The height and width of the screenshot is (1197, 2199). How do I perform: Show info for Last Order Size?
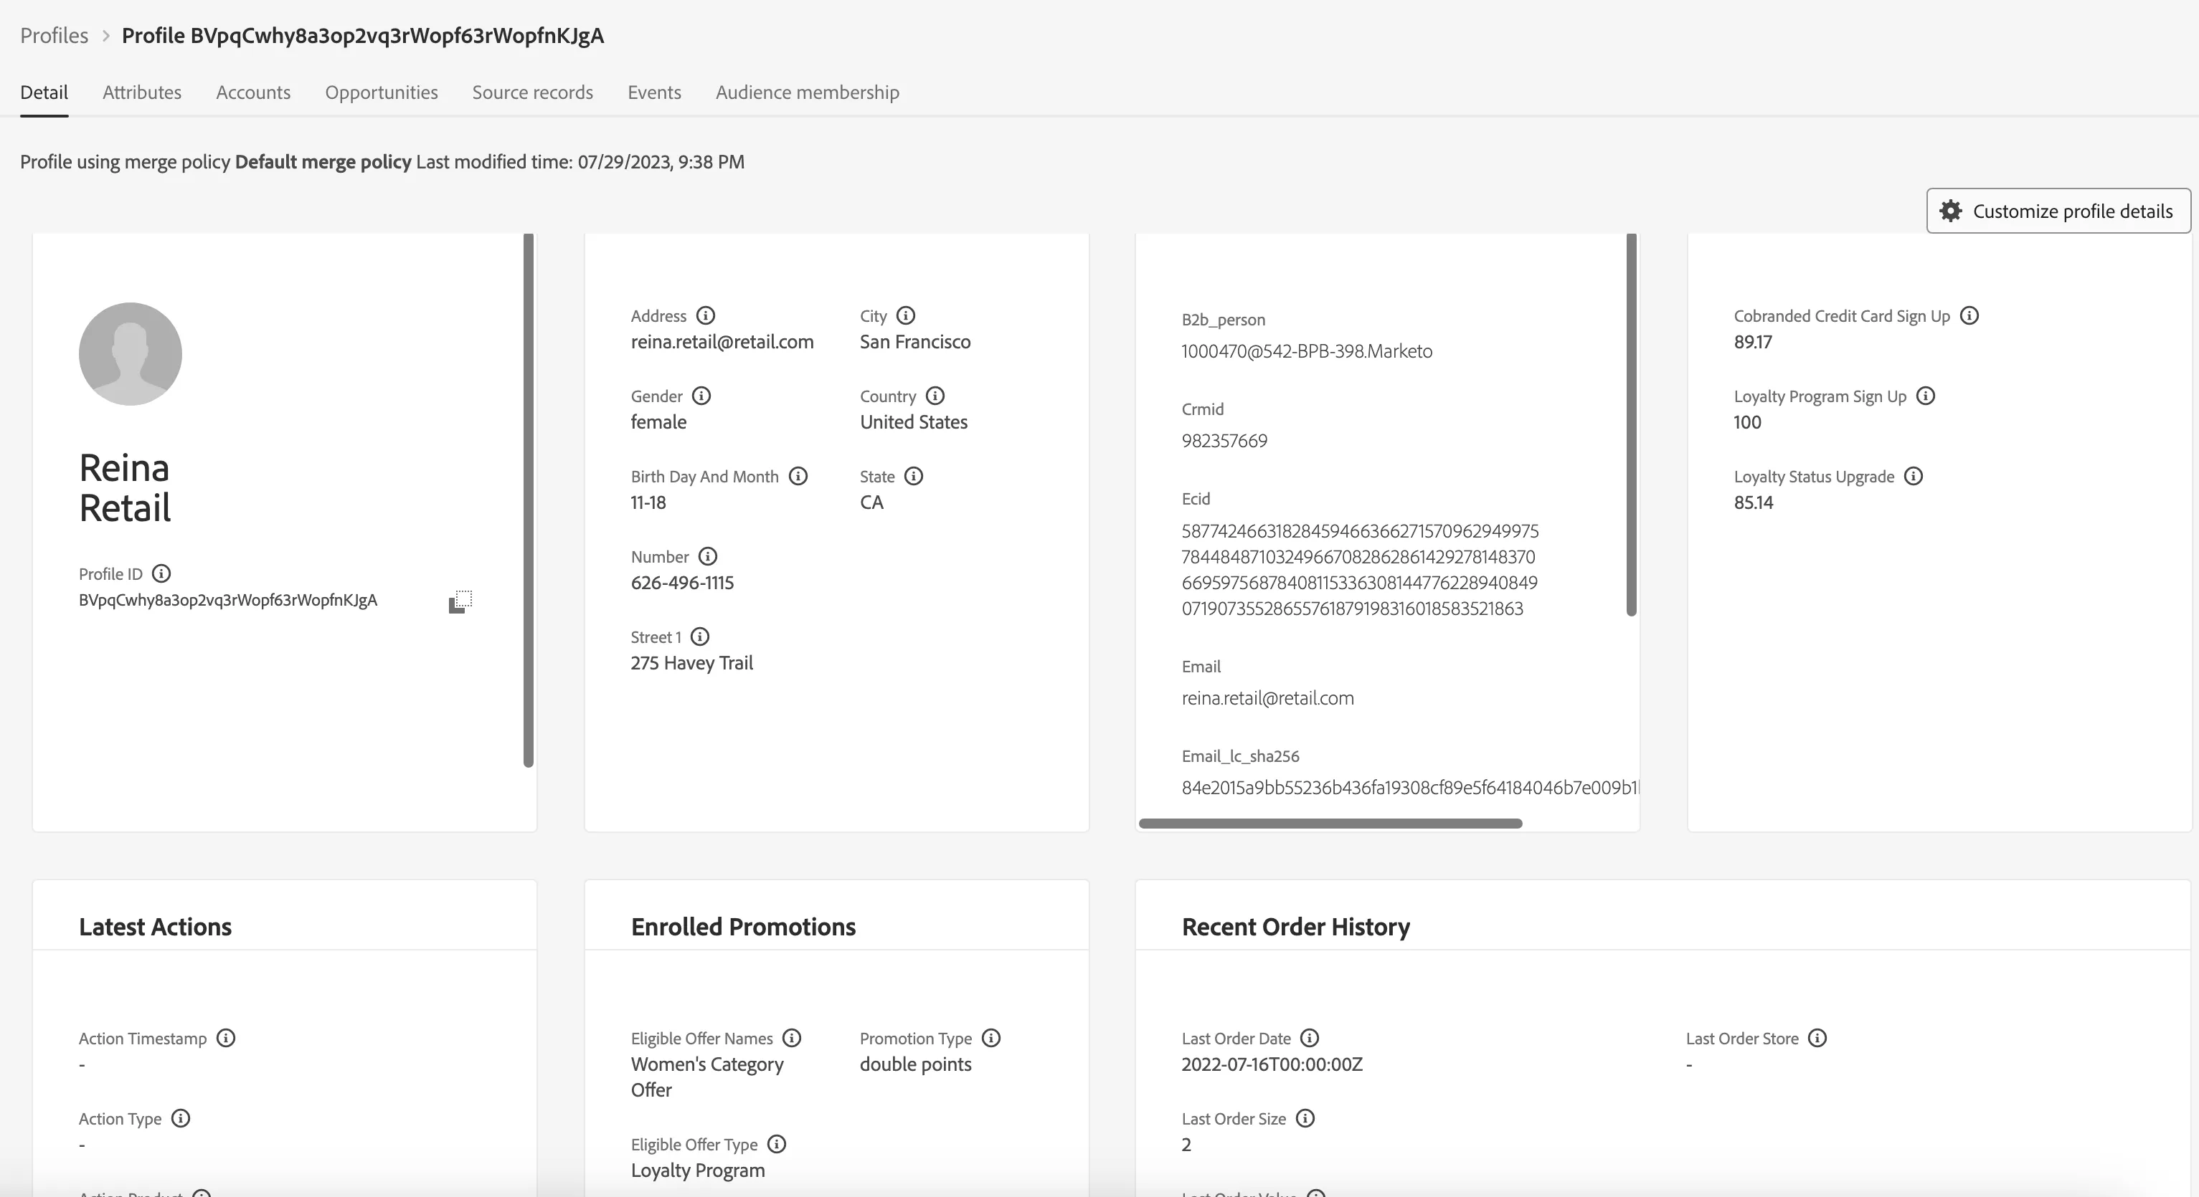(x=1305, y=1118)
